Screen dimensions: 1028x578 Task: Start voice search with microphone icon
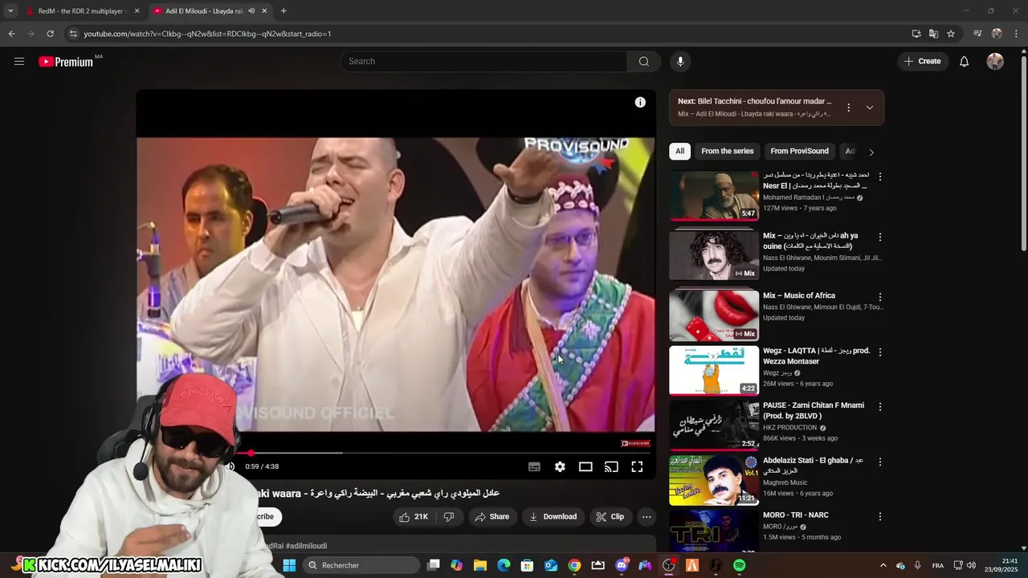(x=680, y=61)
